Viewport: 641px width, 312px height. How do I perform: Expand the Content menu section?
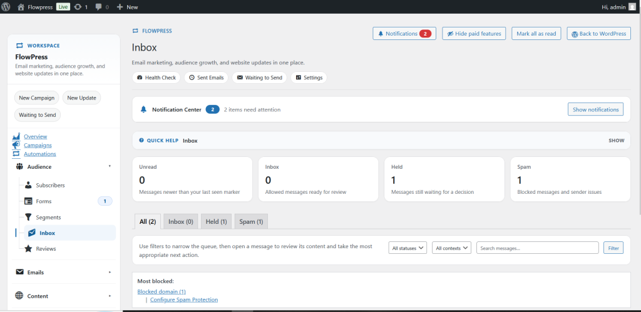coord(64,296)
